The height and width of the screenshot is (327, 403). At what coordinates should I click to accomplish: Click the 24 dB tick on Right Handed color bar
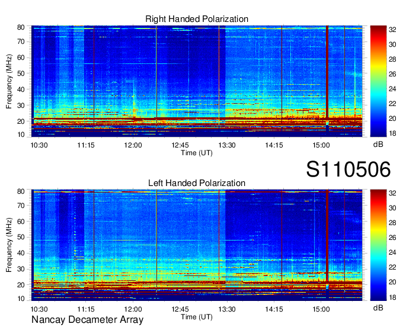click(x=392, y=89)
